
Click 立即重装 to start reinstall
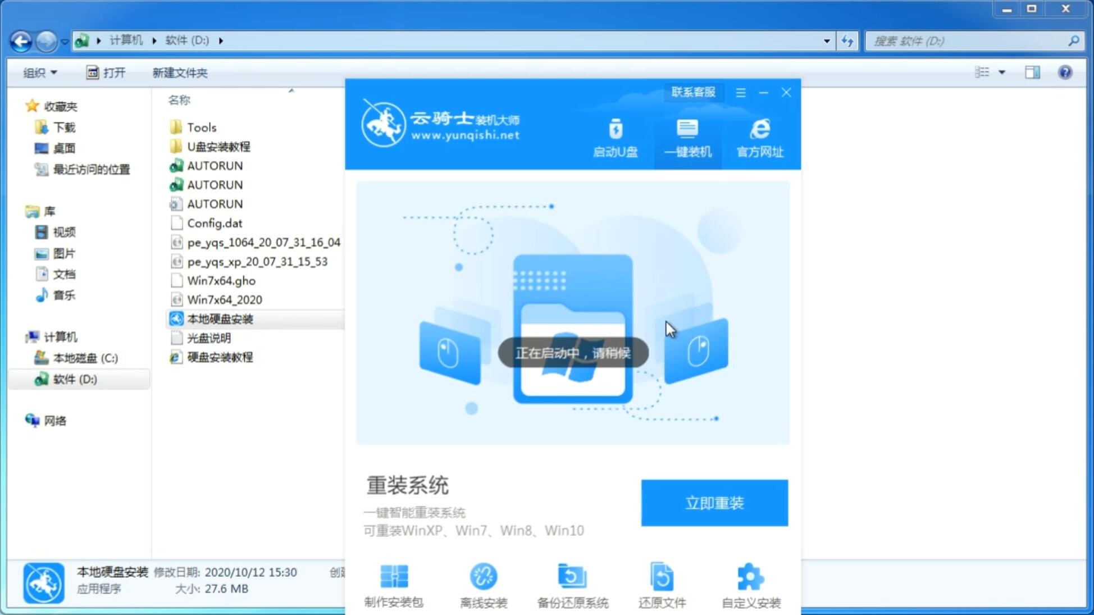(714, 503)
